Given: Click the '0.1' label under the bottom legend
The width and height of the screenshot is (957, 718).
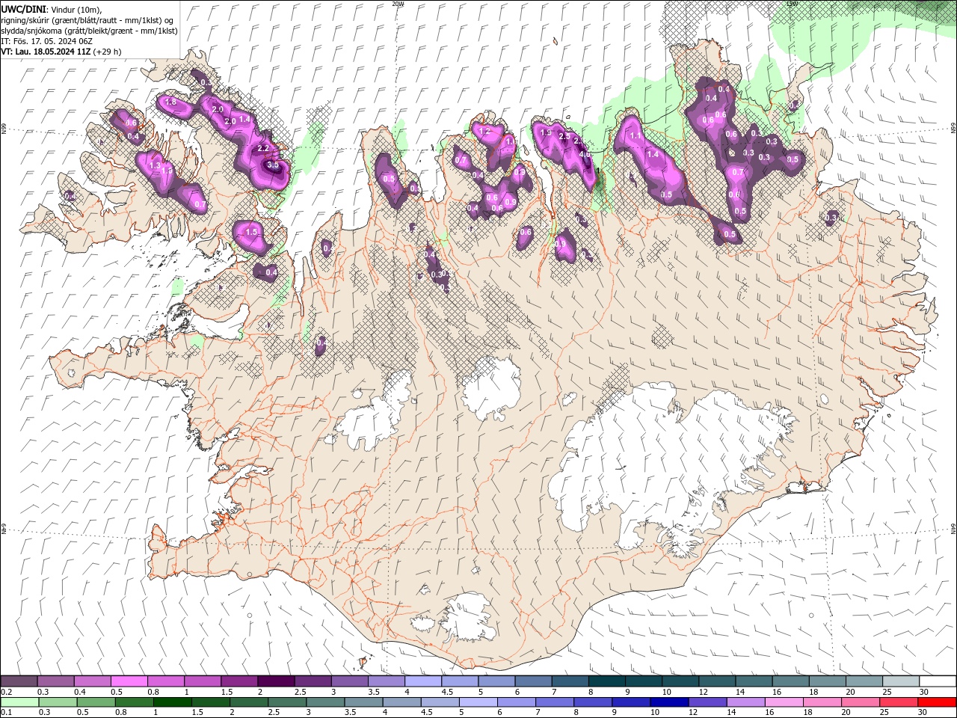Looking at the screenshot, I should click(x=7, y=713).
